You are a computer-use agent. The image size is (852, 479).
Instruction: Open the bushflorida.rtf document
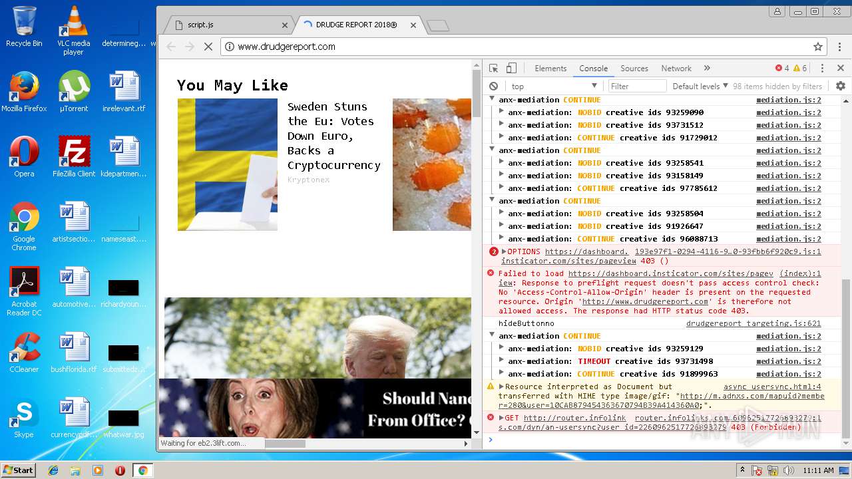tap(74, 352)
